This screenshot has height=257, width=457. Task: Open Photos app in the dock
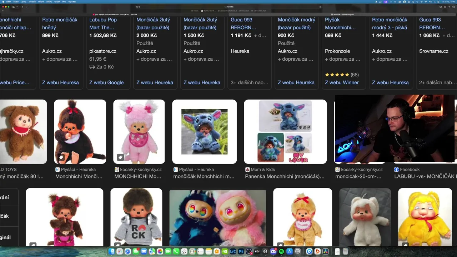[160, 252]
